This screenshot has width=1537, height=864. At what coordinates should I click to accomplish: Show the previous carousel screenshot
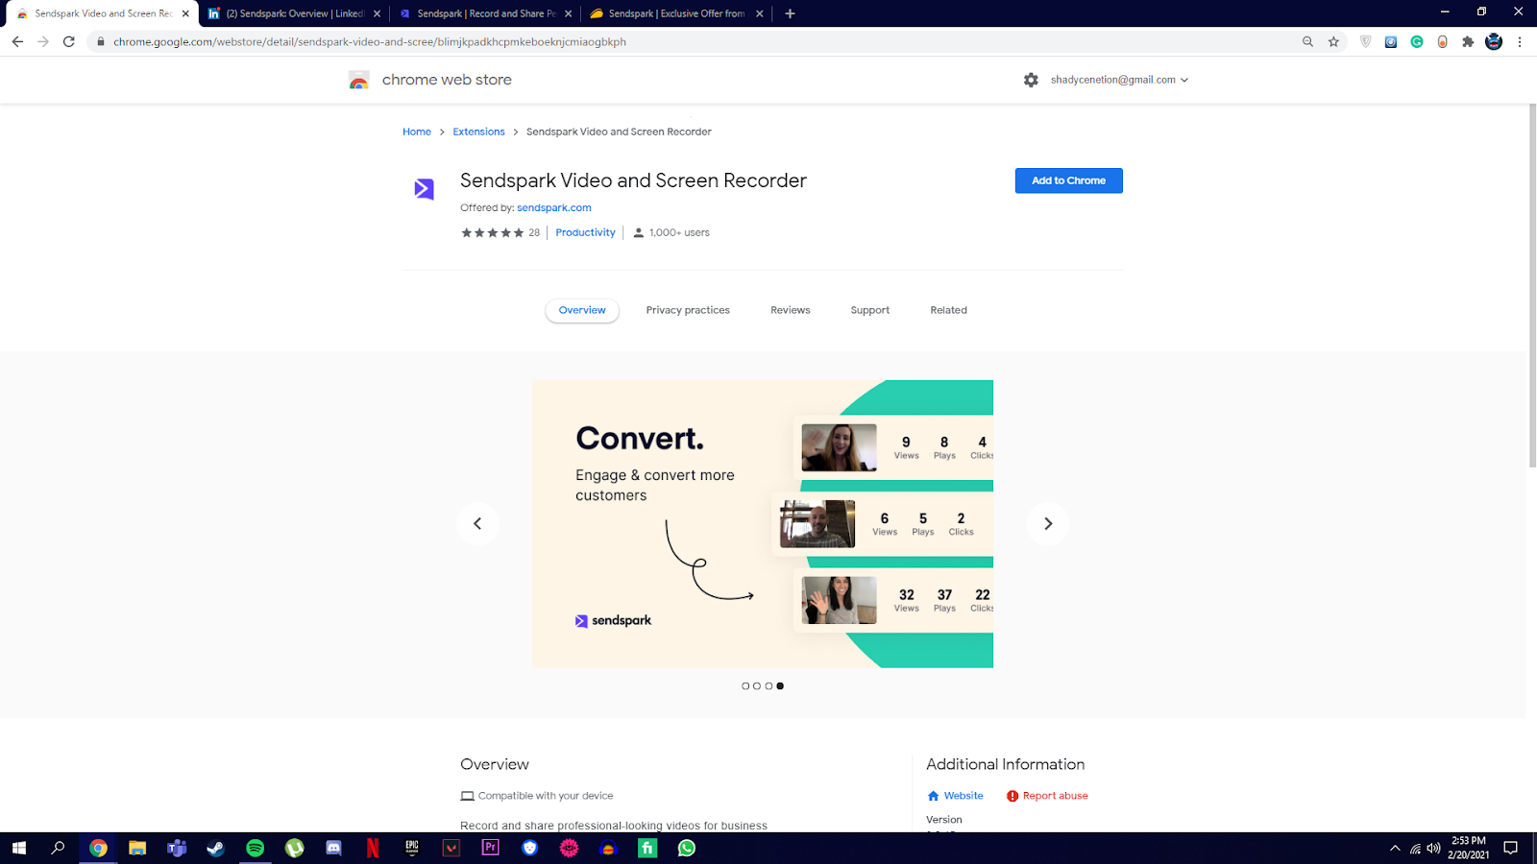click(477, 524)
